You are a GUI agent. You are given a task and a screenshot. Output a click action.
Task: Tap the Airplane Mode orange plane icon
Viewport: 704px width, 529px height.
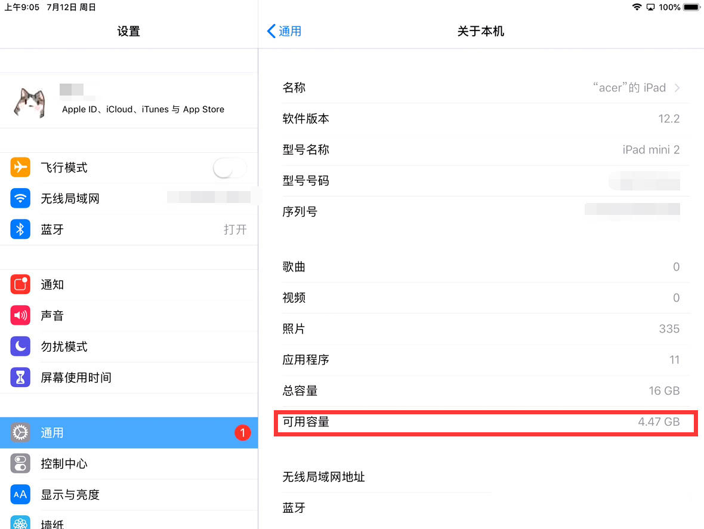pyautogui.click(x=20, y=167)
